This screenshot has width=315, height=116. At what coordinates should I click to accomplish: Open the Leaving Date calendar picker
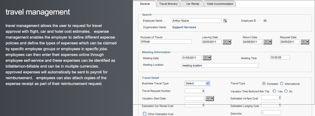coord(227,42)
